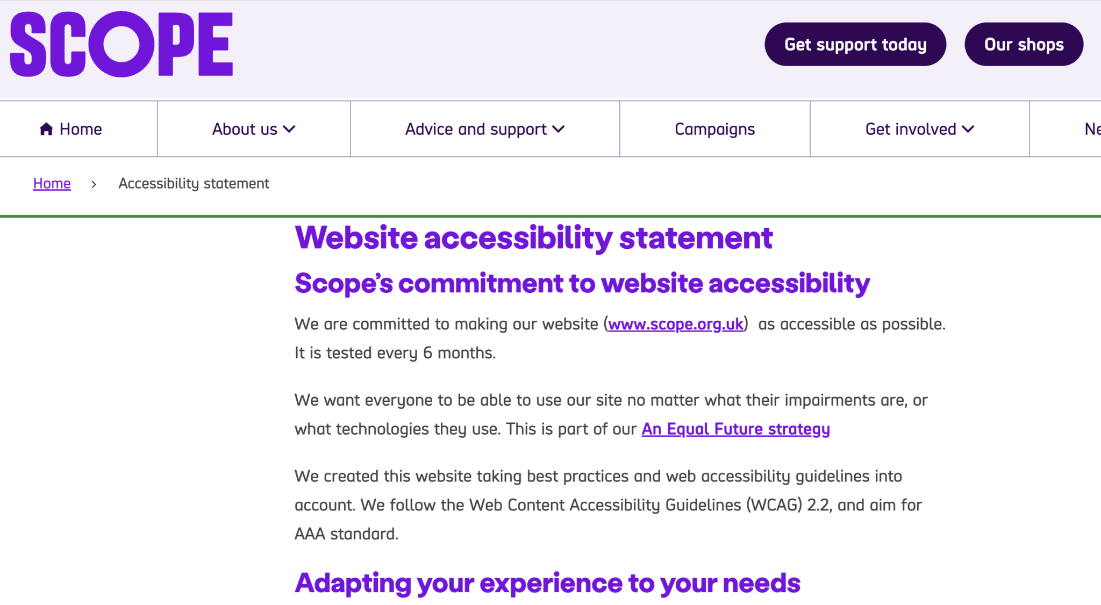Select the Accessibility statement breadcrumb text
Screen dimensions: 1101x605
click(x=194, y=183)
